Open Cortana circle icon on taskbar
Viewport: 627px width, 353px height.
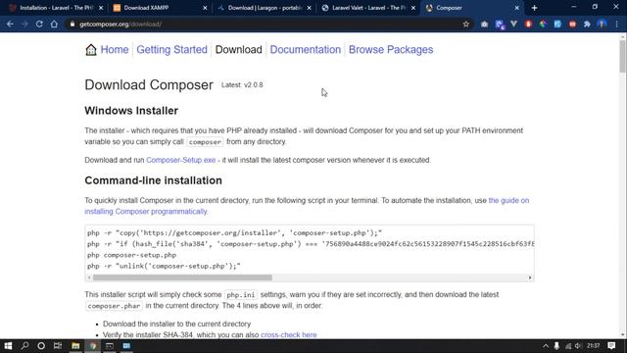(x=41, y=346)
